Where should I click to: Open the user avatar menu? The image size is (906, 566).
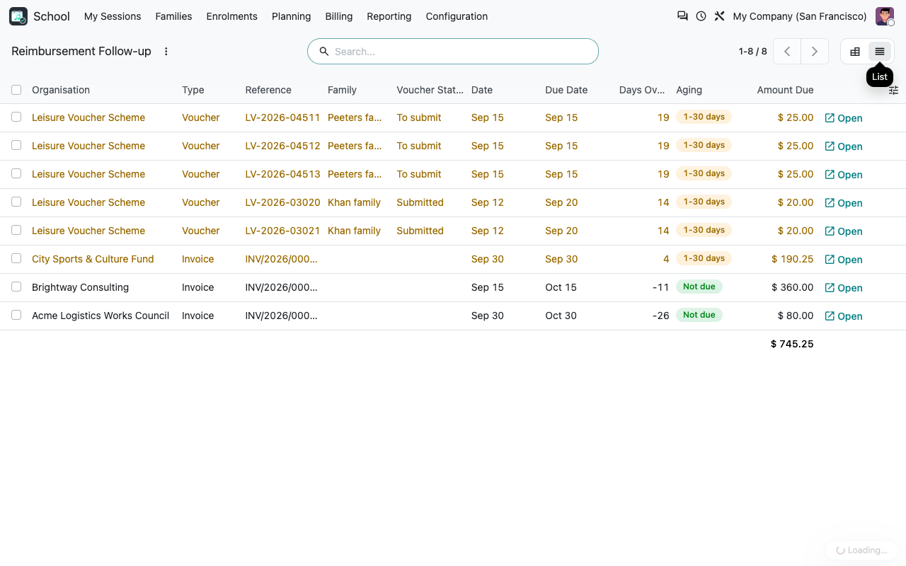point(885,16)
